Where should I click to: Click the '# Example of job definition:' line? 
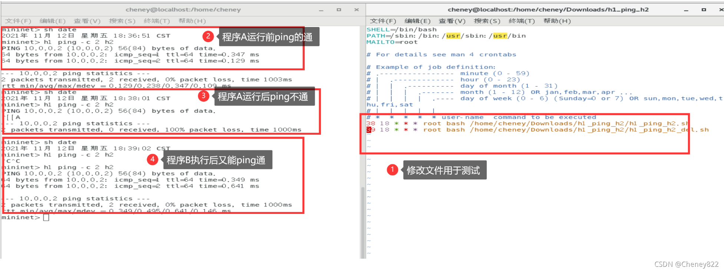pyautogui.click(x=431, y=67)
